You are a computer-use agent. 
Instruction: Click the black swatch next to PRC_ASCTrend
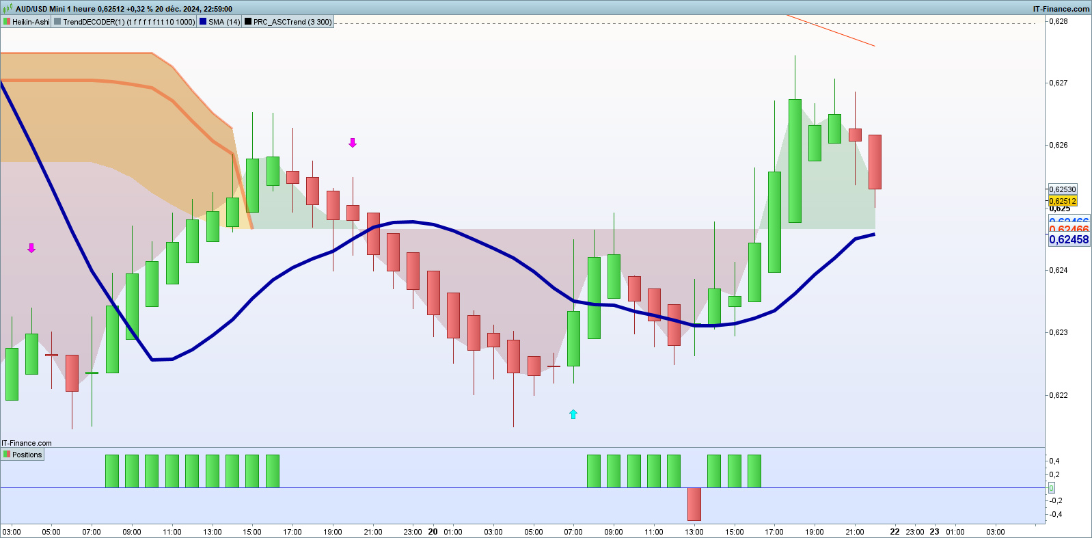click(x=248, y=22)
